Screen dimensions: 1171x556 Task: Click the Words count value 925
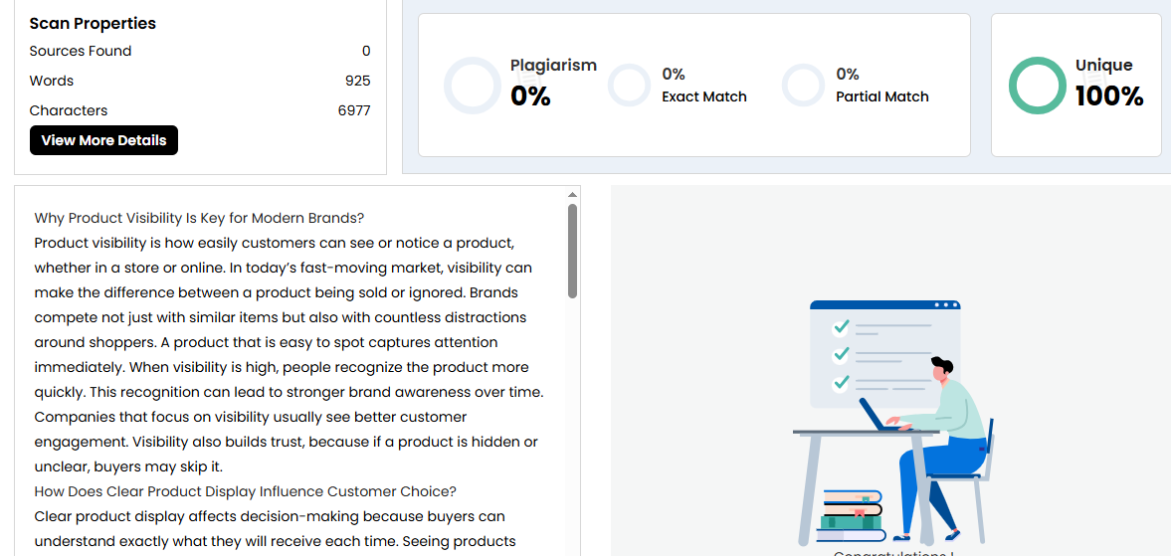pyautogui.click(x=357, y=81)
